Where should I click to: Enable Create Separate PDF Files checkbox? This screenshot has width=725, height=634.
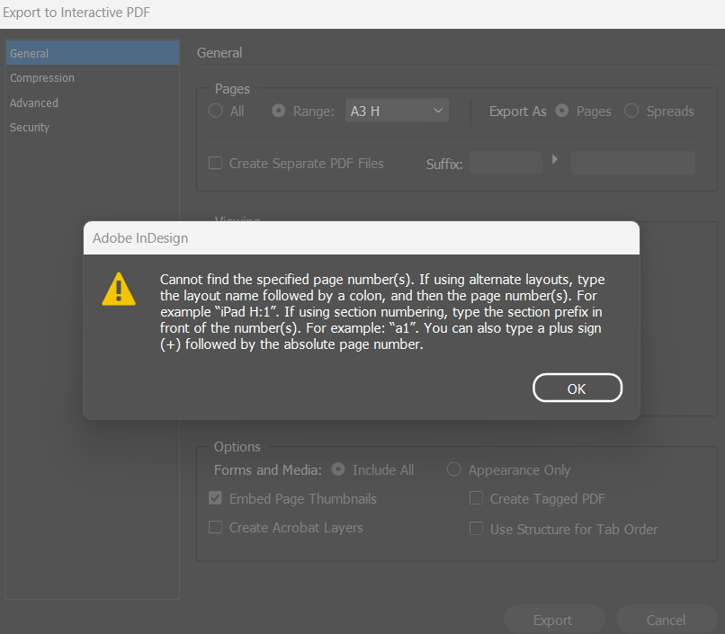[216, 163]
